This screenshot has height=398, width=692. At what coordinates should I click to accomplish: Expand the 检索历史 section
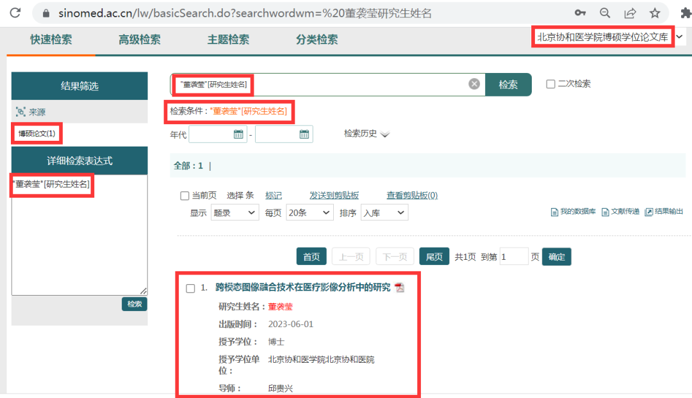(x=367, y=134)
